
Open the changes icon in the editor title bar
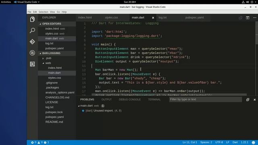241,18
